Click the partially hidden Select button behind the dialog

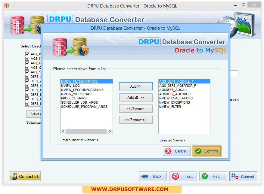(34, 114)
